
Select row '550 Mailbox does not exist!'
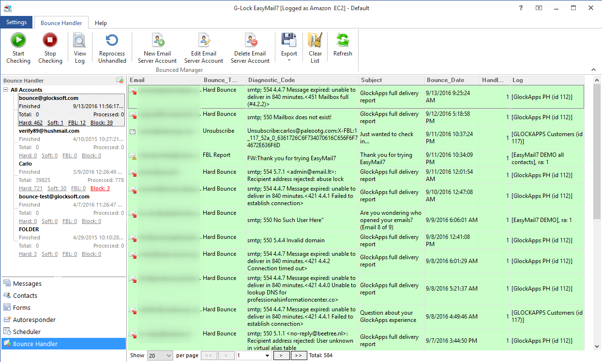[356, 117]
